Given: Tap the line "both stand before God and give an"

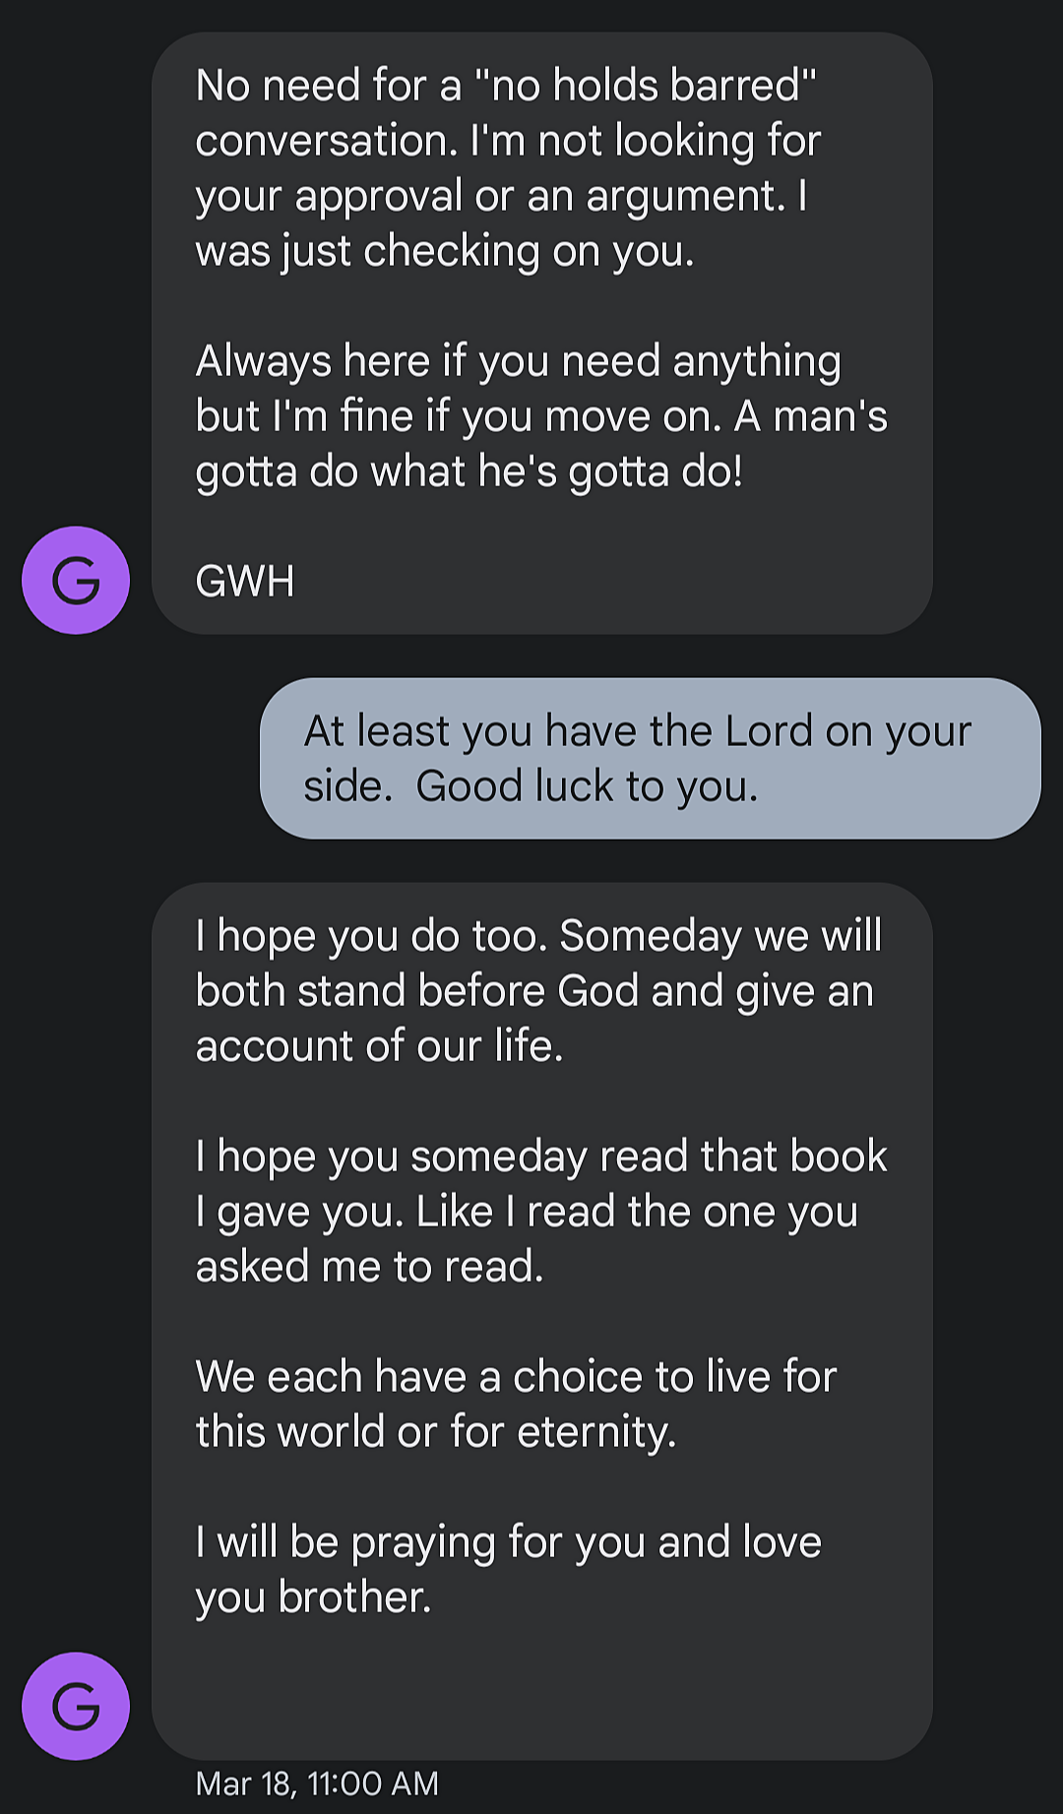Looking at the screenshot, I should pyautogui.click(x=534, y=991).
